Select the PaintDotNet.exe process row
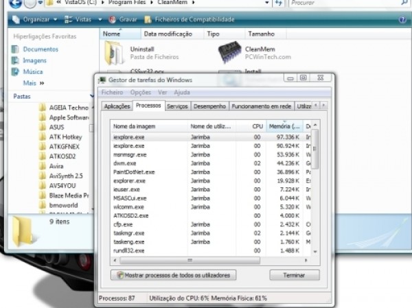The height and width of the screenshot is (308, 412). [x=134, y=171]
